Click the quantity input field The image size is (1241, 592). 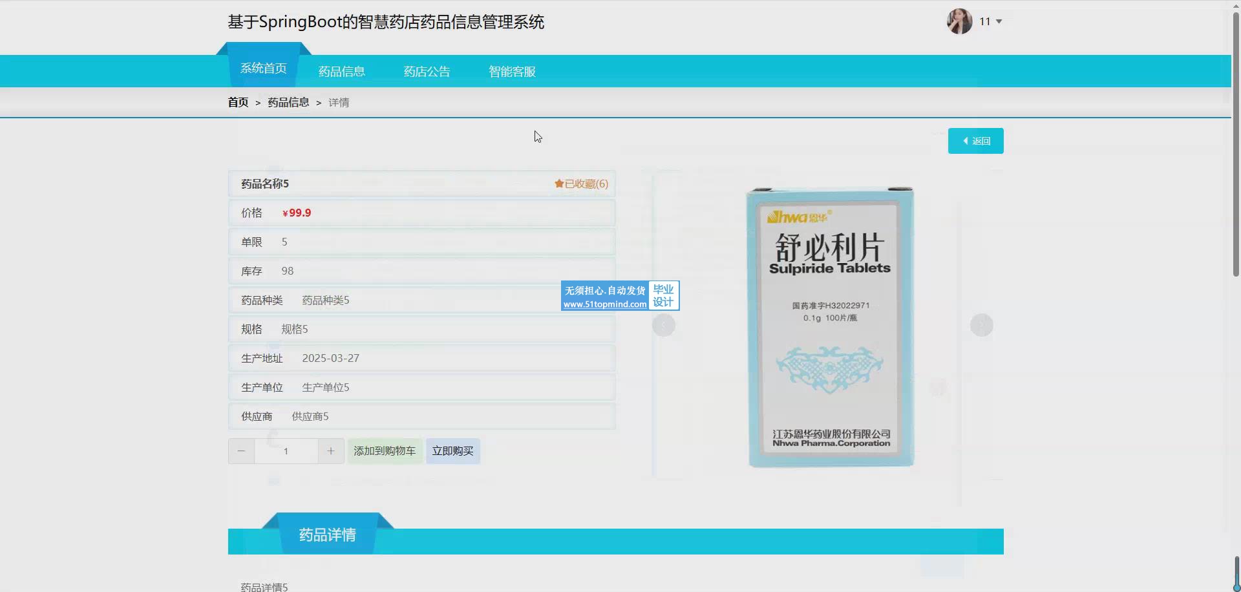pyautogui.click(x=286, y=451)
